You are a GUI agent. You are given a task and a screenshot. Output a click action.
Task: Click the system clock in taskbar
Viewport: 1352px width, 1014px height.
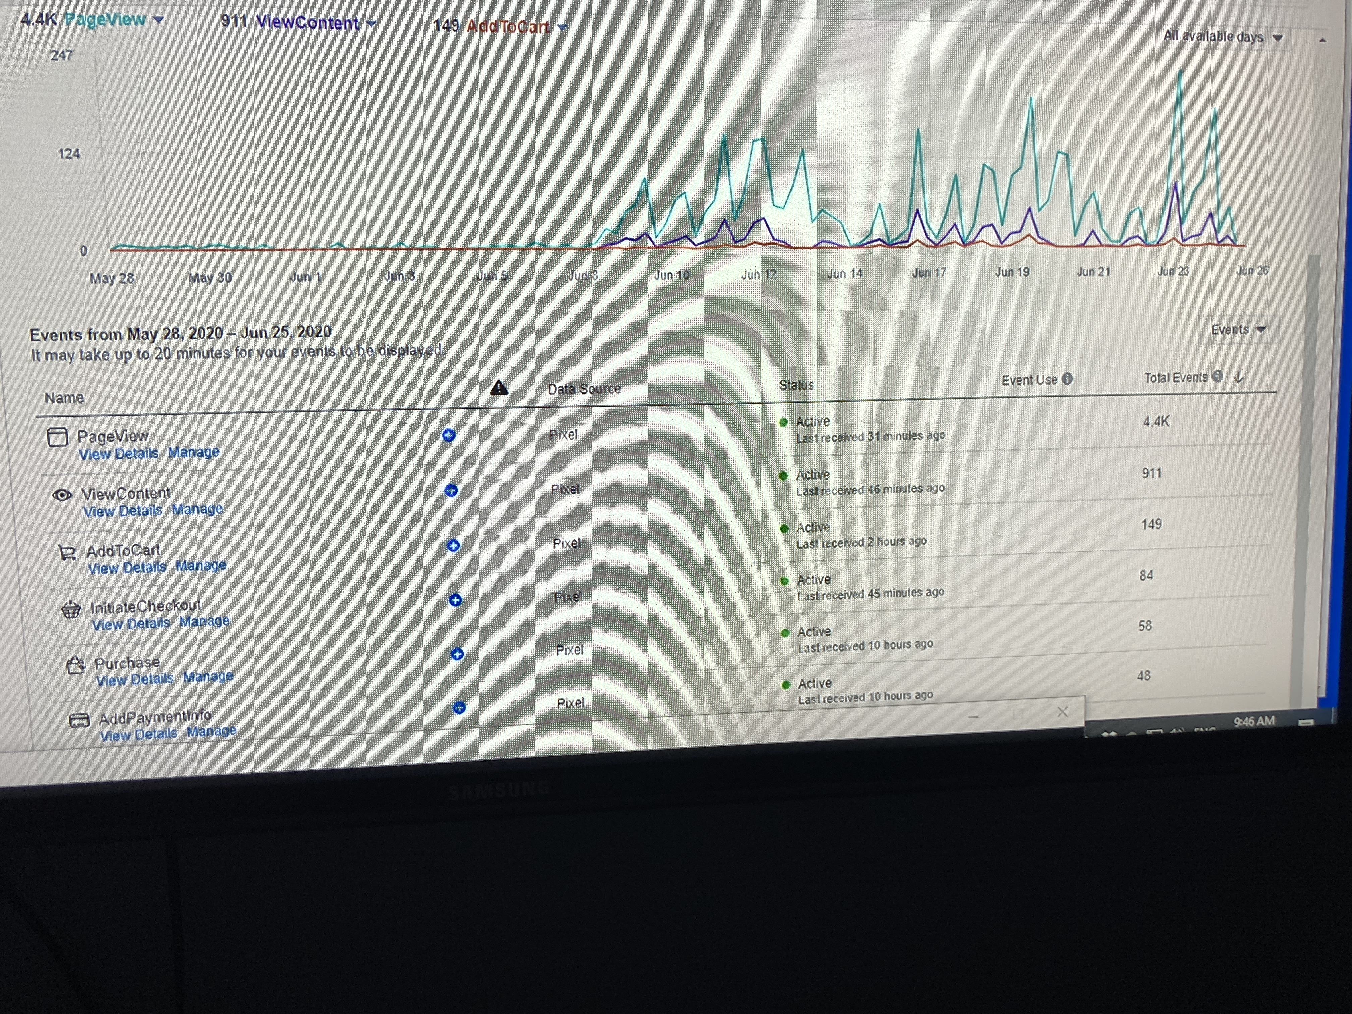pyautogui.click(x=1254, y=721)
